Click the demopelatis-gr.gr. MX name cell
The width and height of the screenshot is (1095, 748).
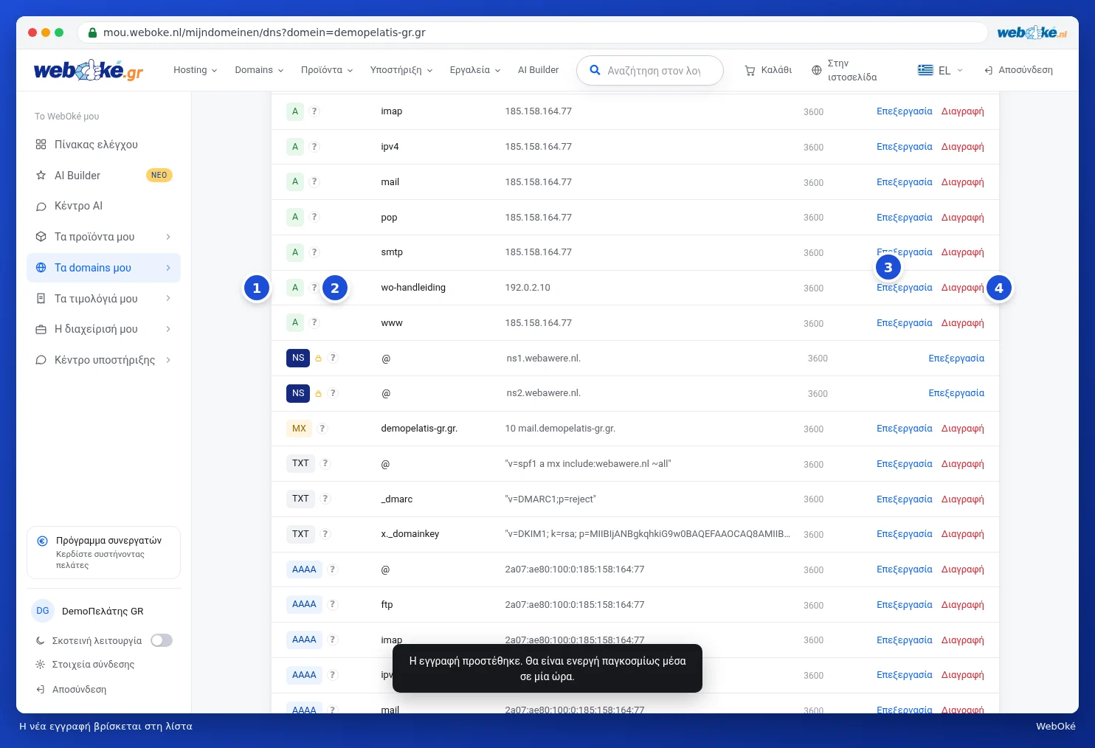tap(419, 429)
